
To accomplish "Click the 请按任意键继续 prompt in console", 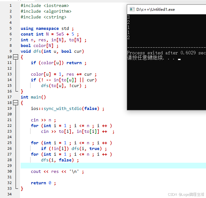I will click(x=145, y=58).
